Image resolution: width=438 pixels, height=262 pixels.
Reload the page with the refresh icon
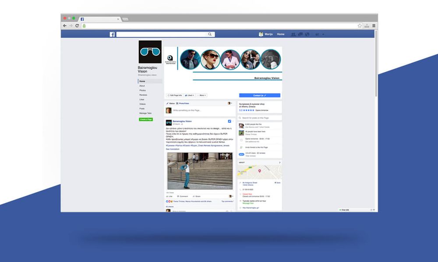[77, 26]
